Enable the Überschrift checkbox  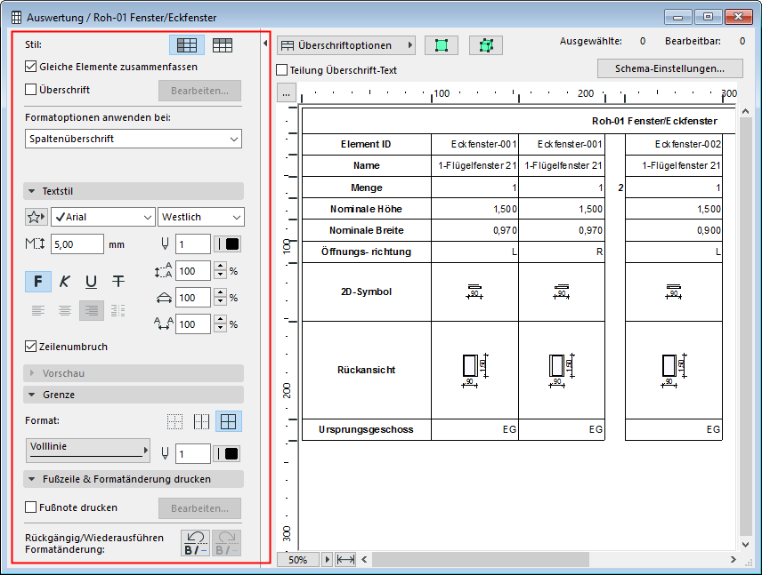click(x=31, y=90)
